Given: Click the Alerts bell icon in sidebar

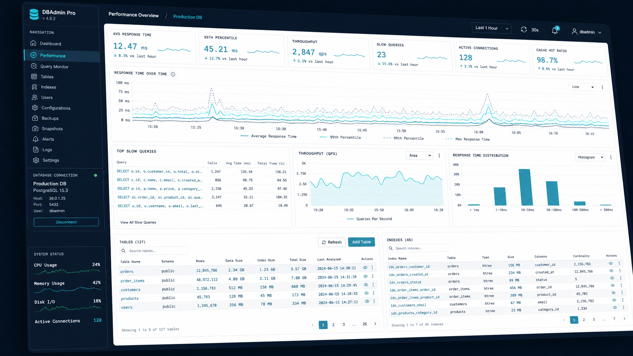Looking at the screenshot, I should (x=36, y=139).
